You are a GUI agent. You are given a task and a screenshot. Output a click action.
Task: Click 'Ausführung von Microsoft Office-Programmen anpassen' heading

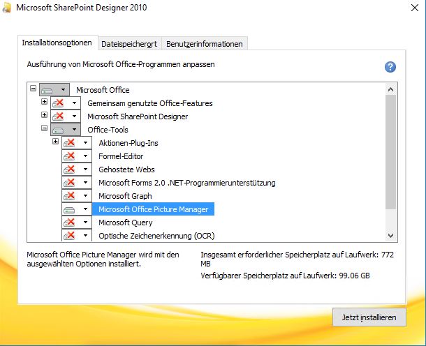click(121, 64)
